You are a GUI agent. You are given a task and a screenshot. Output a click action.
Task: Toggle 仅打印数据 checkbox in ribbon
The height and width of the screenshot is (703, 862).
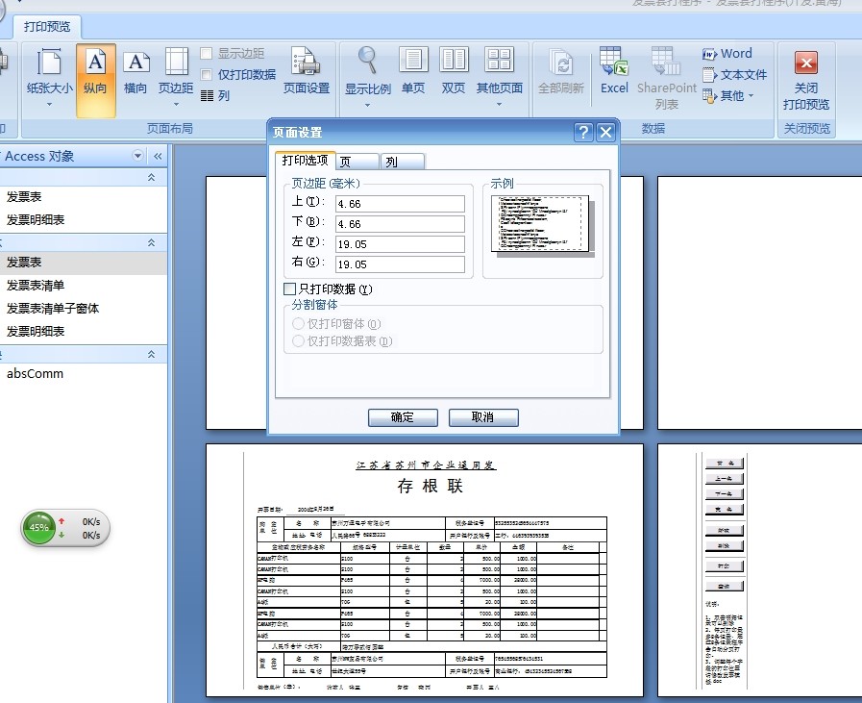(207, 74)
